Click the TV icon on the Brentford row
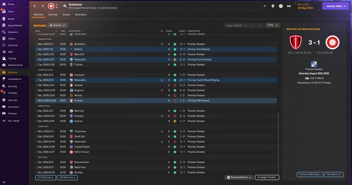Image resolution: width=352 pixels, height=185 pixels. pyautogui.click(x=162, y=44)
